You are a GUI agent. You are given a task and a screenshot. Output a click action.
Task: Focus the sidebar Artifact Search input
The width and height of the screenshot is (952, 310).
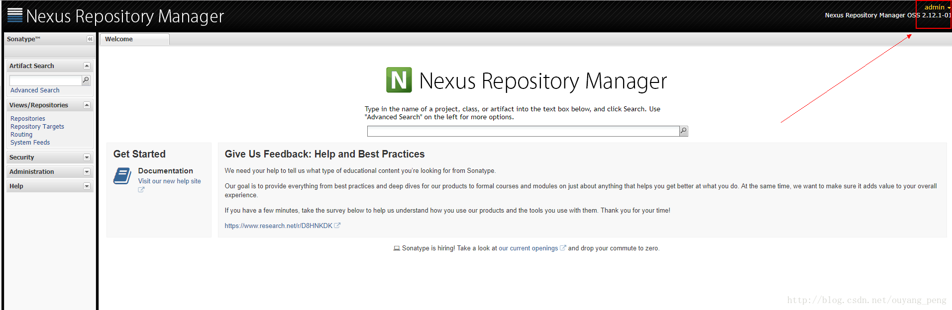(45, 80)
